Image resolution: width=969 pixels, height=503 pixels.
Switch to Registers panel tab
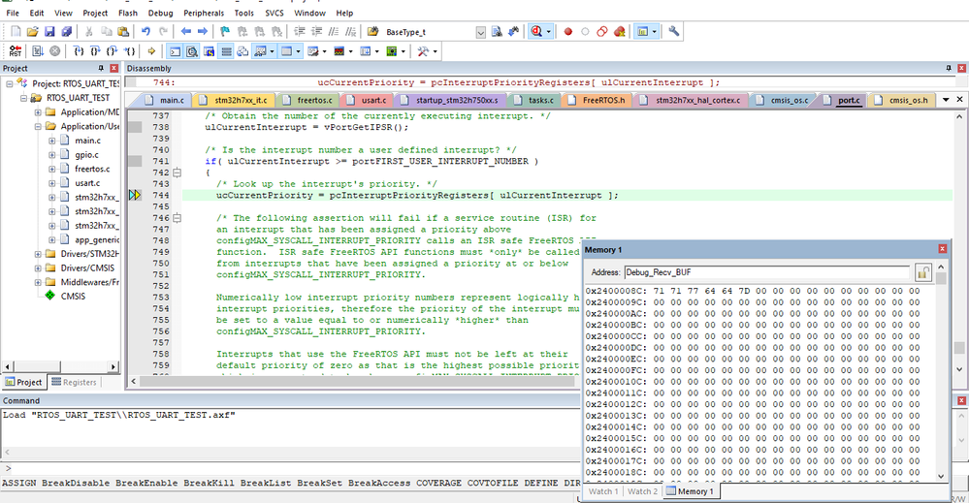tap(74, 382)
